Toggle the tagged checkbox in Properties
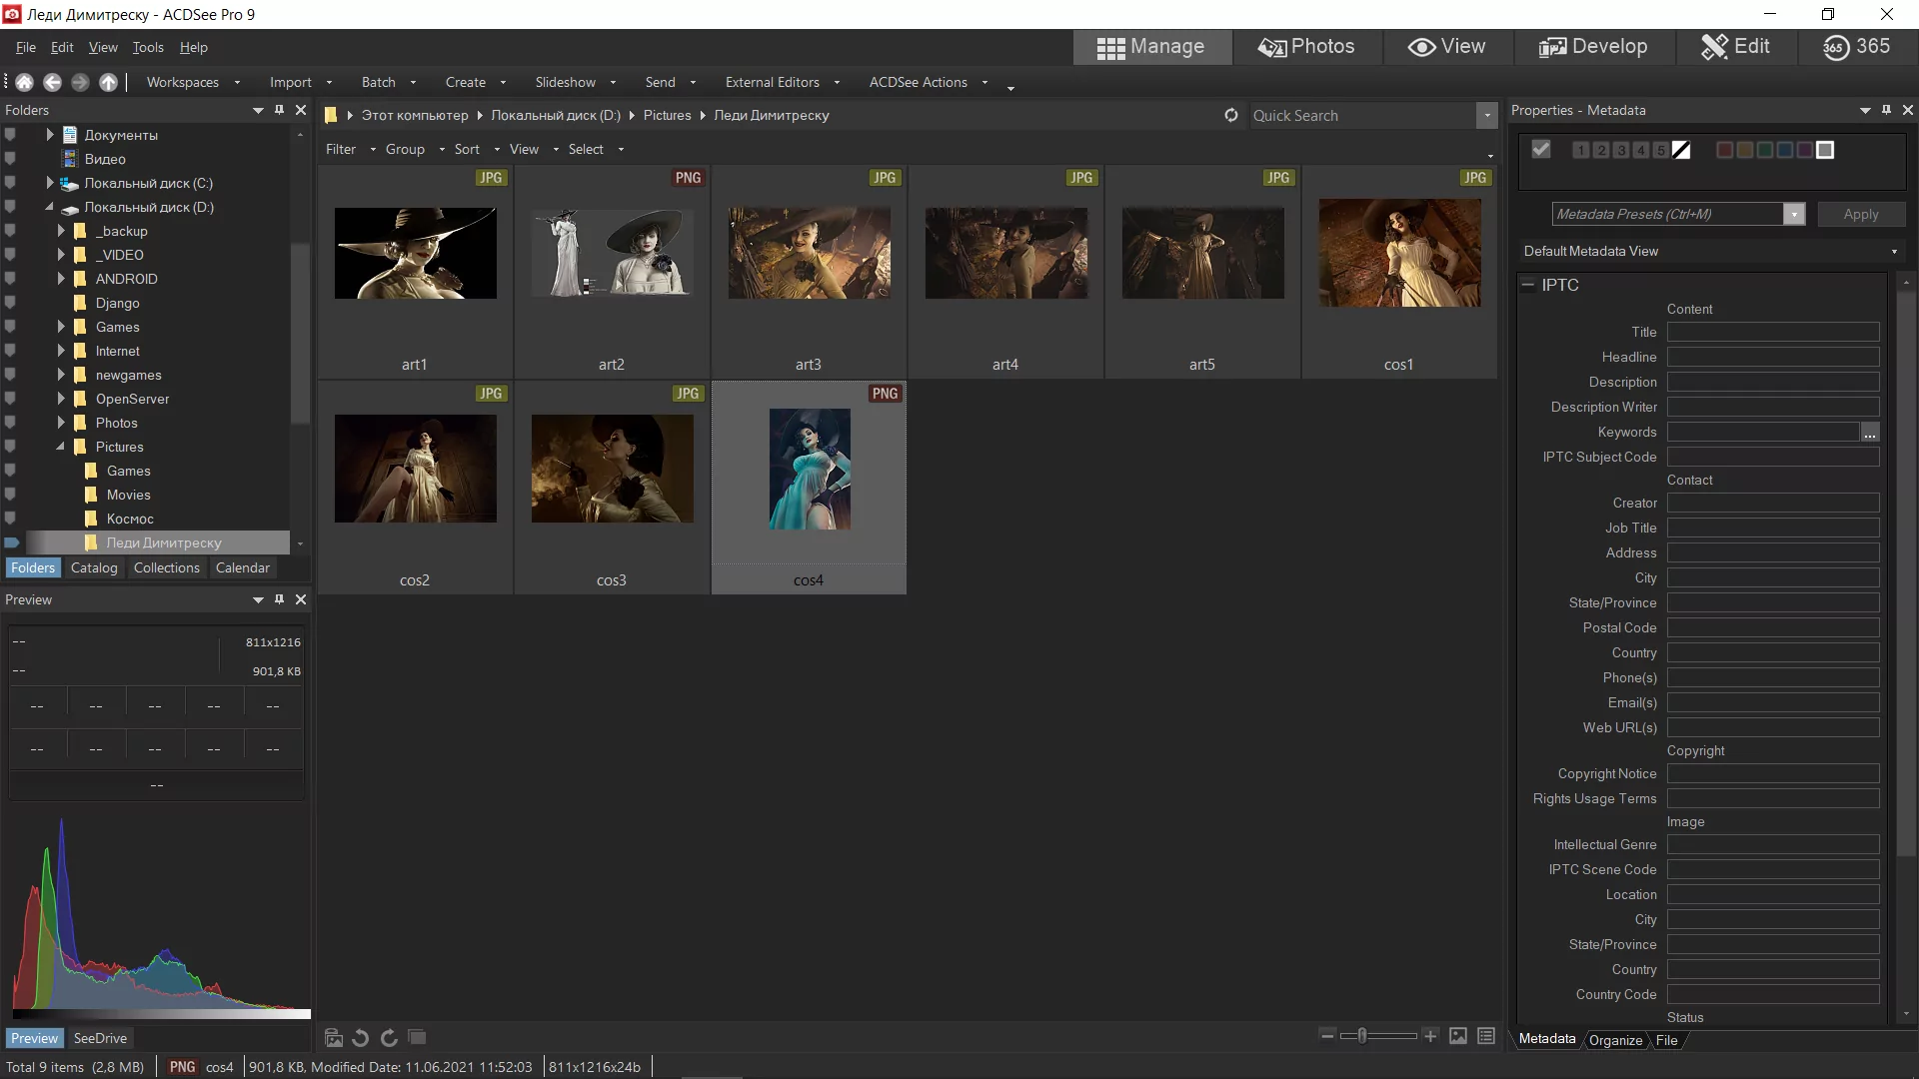Screen dimensions: 1919x1079 tap(1540, 150)
